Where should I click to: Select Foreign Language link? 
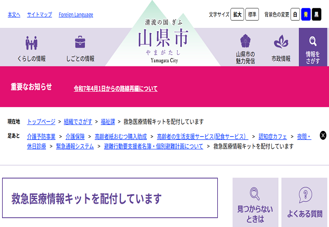(76, 15)
